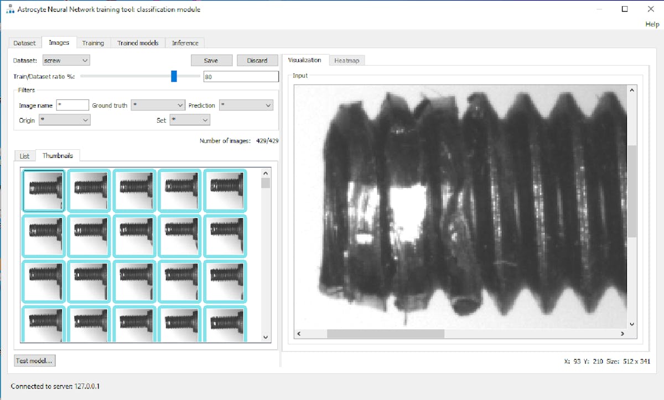Switch to the Thumbnails view

click(58, 156)
